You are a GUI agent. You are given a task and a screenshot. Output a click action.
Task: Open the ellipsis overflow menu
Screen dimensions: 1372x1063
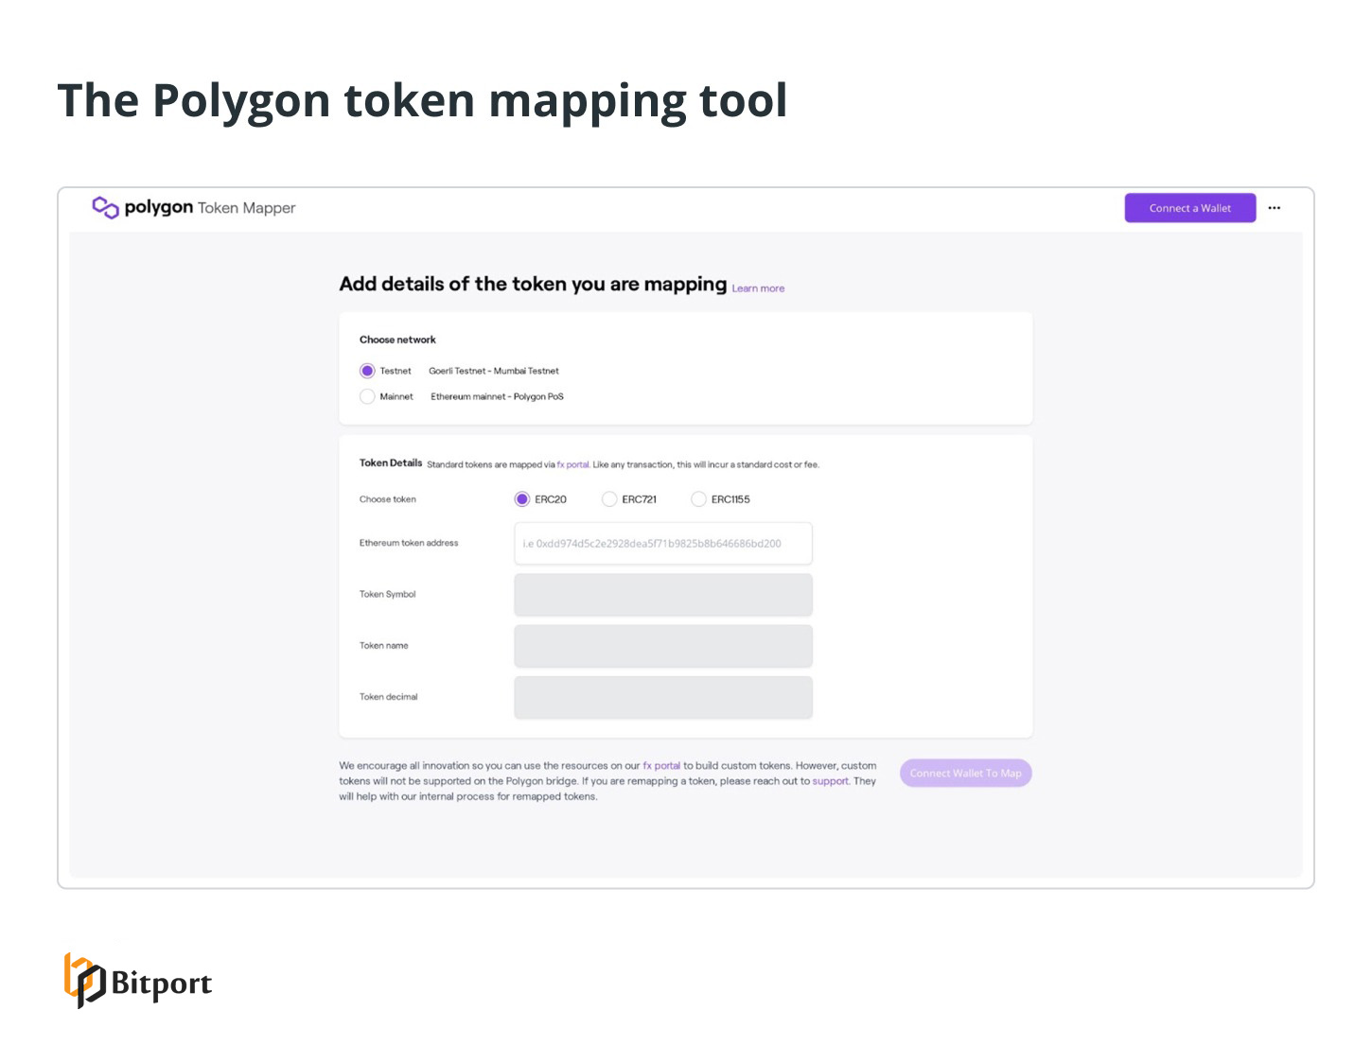click(x=1275, y=207)
